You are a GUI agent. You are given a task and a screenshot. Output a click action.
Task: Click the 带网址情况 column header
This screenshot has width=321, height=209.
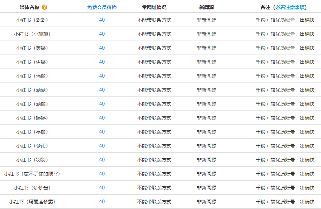coord(154,7)
